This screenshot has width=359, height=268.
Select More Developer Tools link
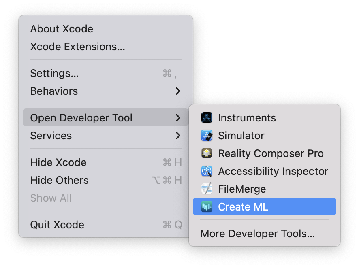257,234
